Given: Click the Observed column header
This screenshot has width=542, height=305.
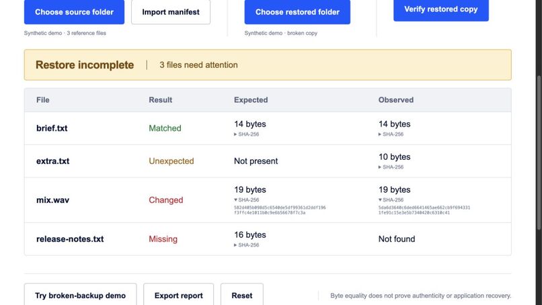Looking at the screenshot, I should pyautogui.click(x=396, y=100).
